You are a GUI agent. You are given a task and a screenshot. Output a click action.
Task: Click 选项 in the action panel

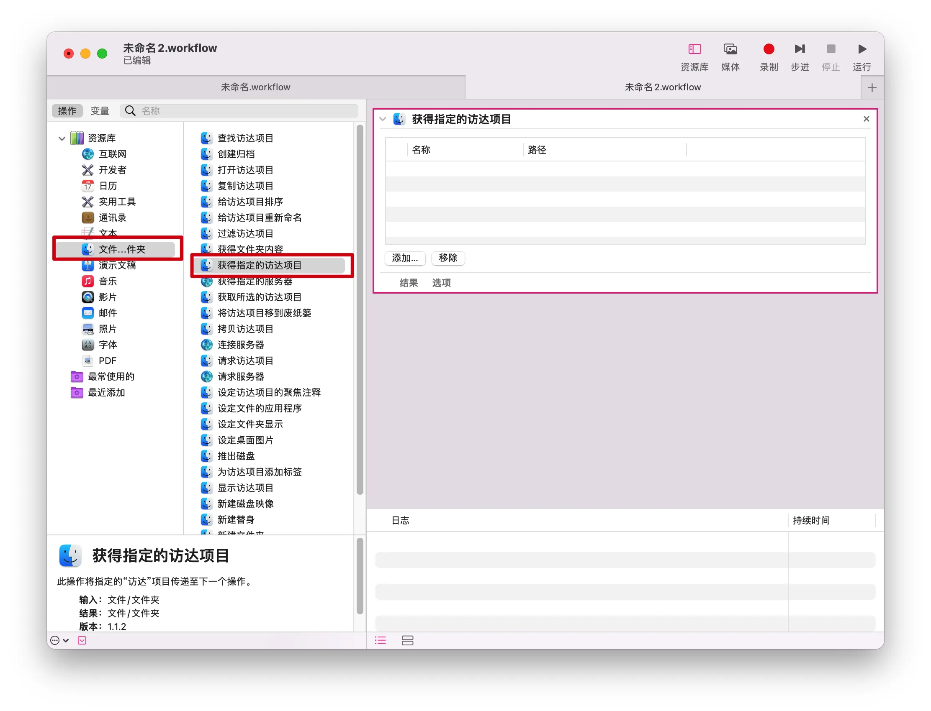tap(441, 283)
